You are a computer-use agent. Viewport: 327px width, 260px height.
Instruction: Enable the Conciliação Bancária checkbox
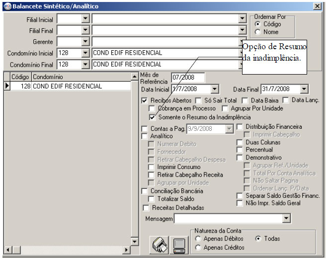145,191
